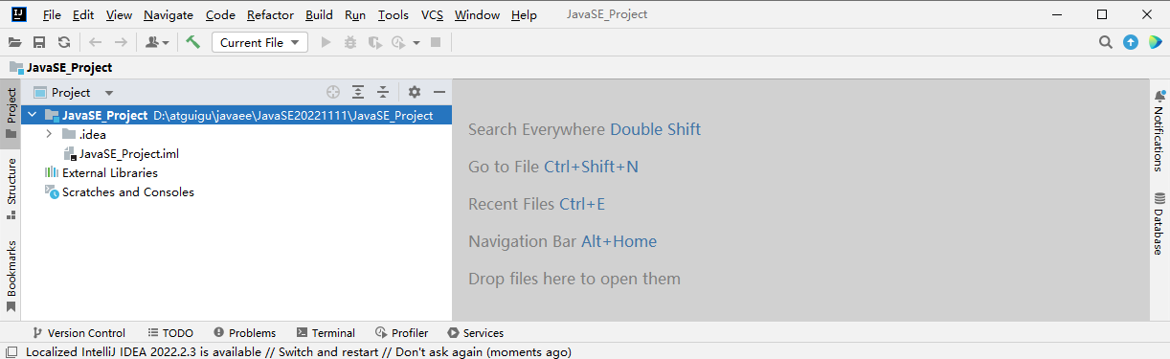Click the Save All floppy icon
This screenshot has width=1170, height=359.
pos(39,42)
